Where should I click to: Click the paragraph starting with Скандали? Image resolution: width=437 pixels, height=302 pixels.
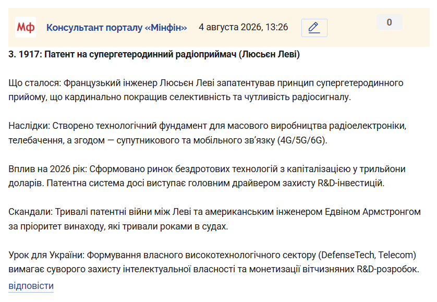[214, 219]
